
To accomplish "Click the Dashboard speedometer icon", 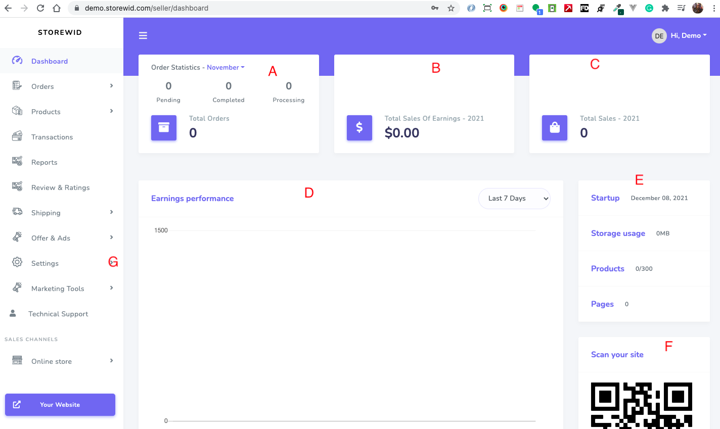I will pos(17,61).
